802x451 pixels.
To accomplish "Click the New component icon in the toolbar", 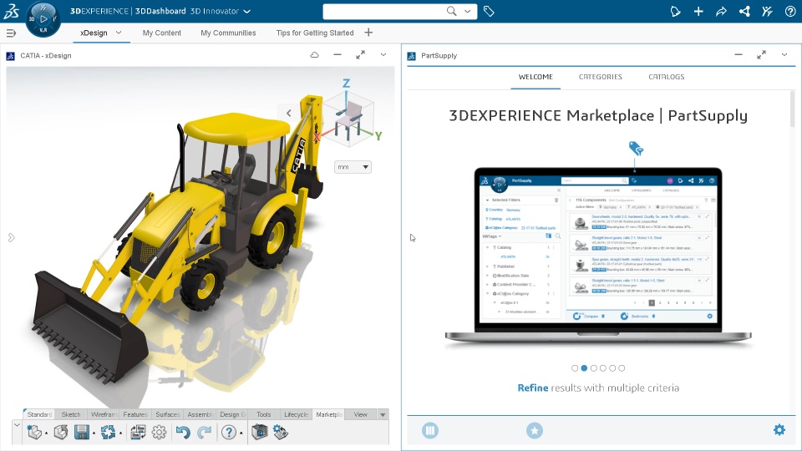I will (x=34, y=432).
